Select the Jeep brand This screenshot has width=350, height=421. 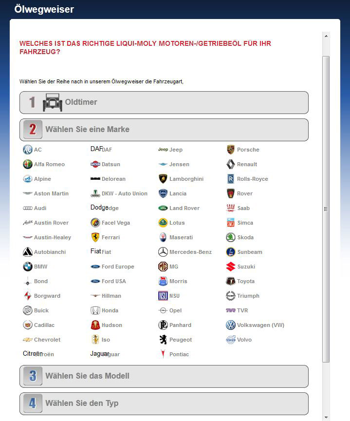(x=176, y=150)
